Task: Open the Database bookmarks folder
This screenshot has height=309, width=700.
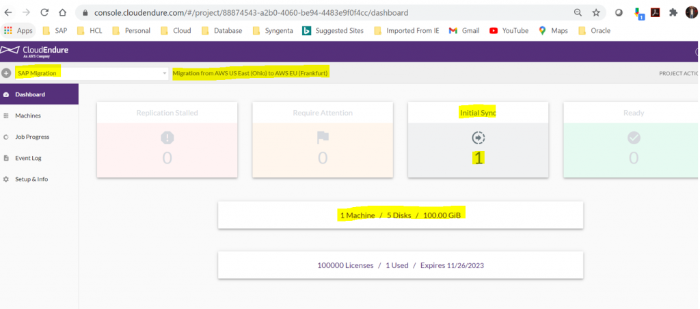Action: [222, 30]
